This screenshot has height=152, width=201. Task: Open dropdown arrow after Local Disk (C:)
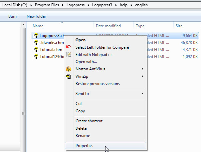coord(31,5)
